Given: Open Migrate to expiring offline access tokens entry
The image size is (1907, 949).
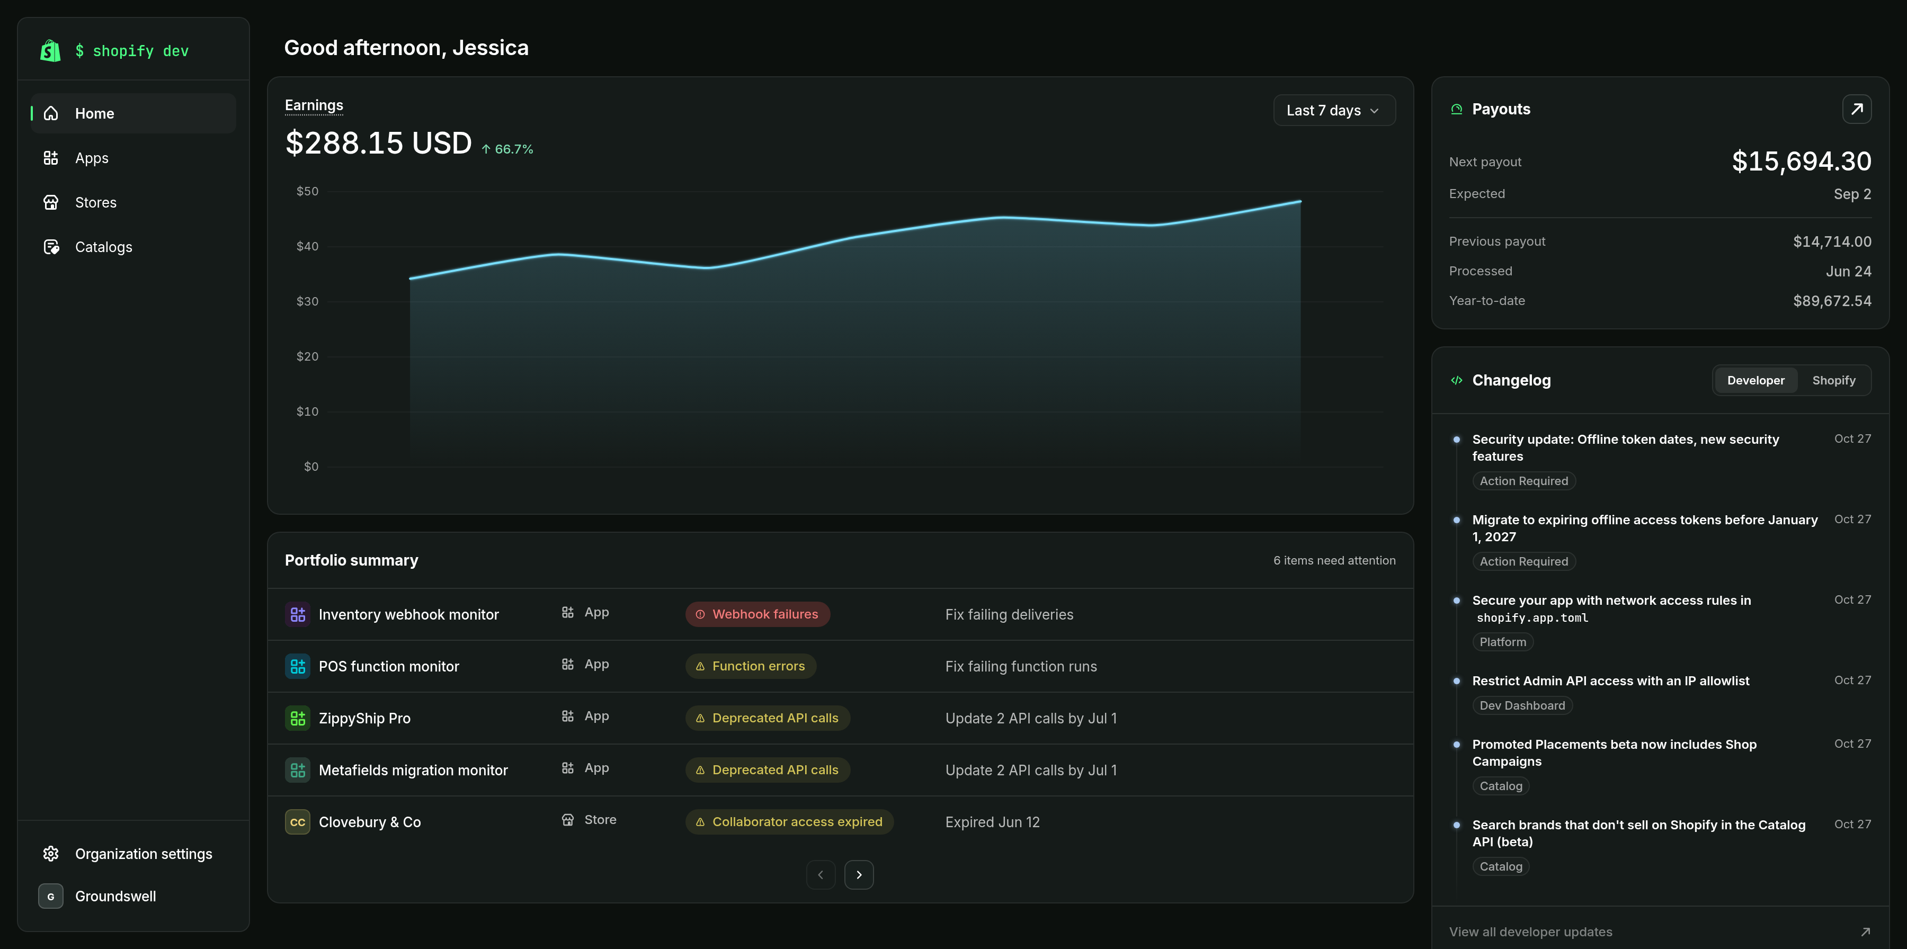Looking at the screenshot, I should pos(1644,529).
